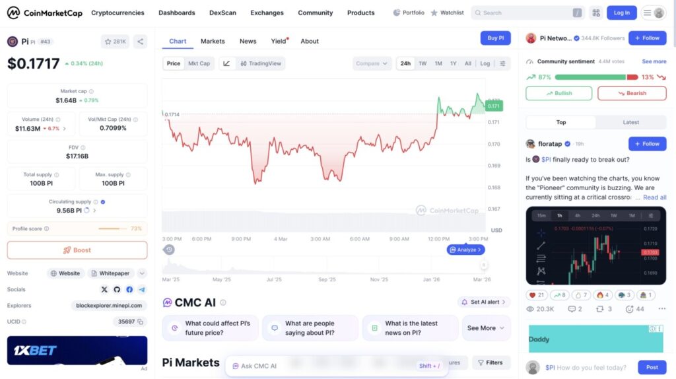The image size is (676, 379).
Task: Expand the Whitepaper links chevron
Action: 142,273
